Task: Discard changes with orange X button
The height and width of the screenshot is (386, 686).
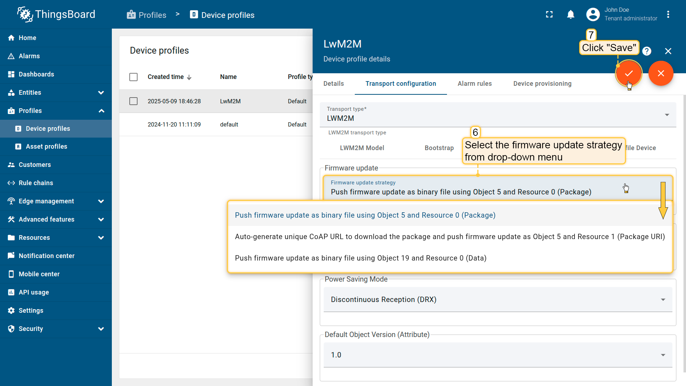Action: point(661,73)
